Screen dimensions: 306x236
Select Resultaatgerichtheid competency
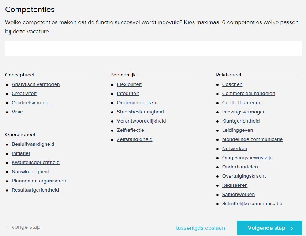pos(35,190)
